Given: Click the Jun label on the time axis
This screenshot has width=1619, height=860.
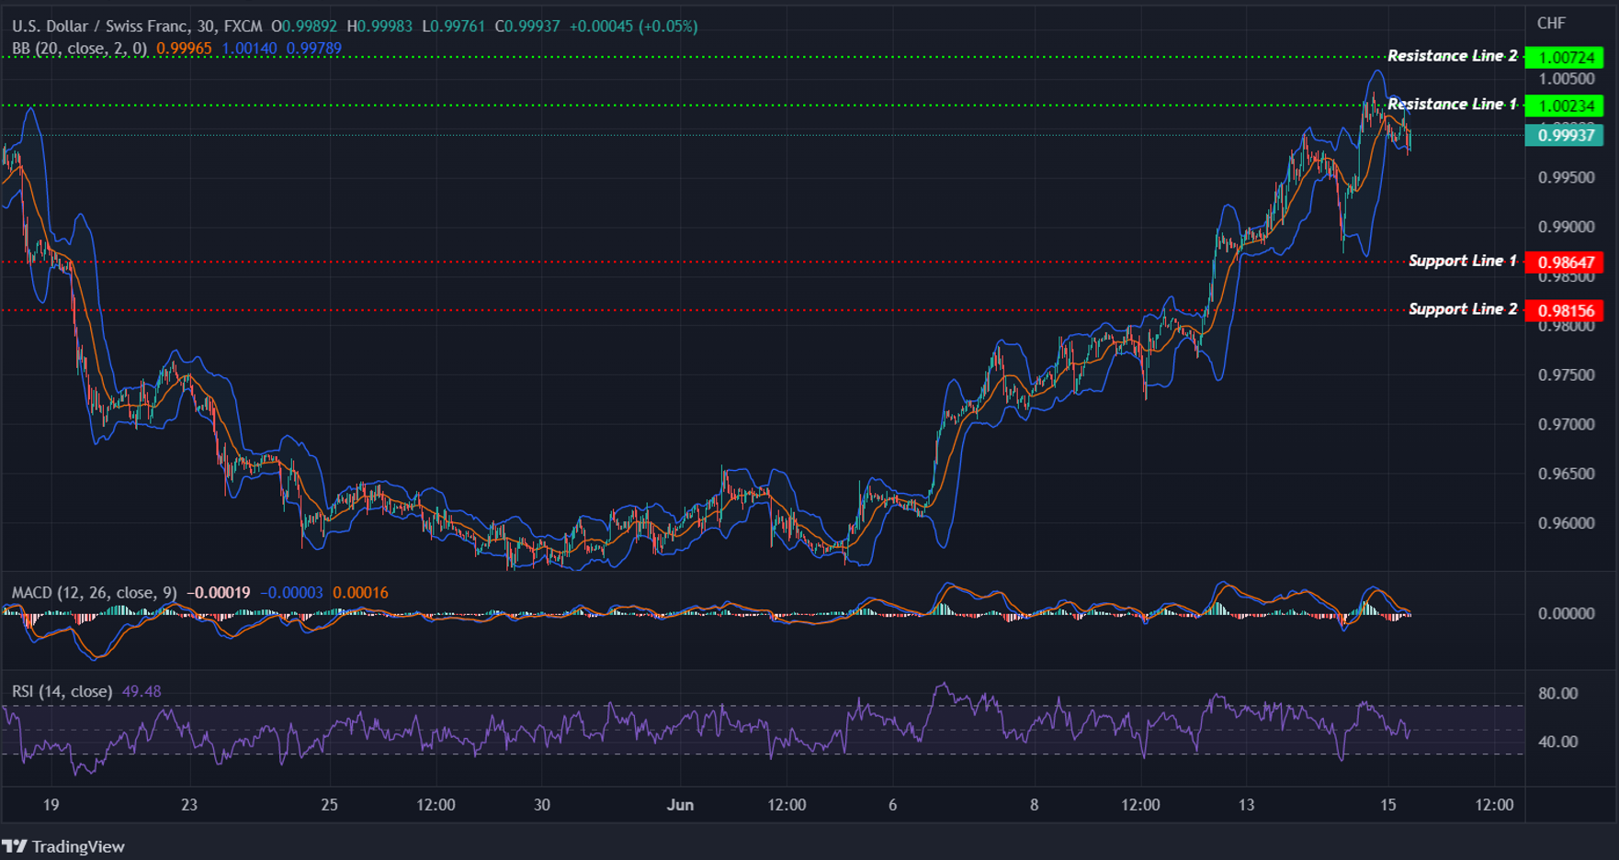Looking at the screenshot, I should point(681,804).
